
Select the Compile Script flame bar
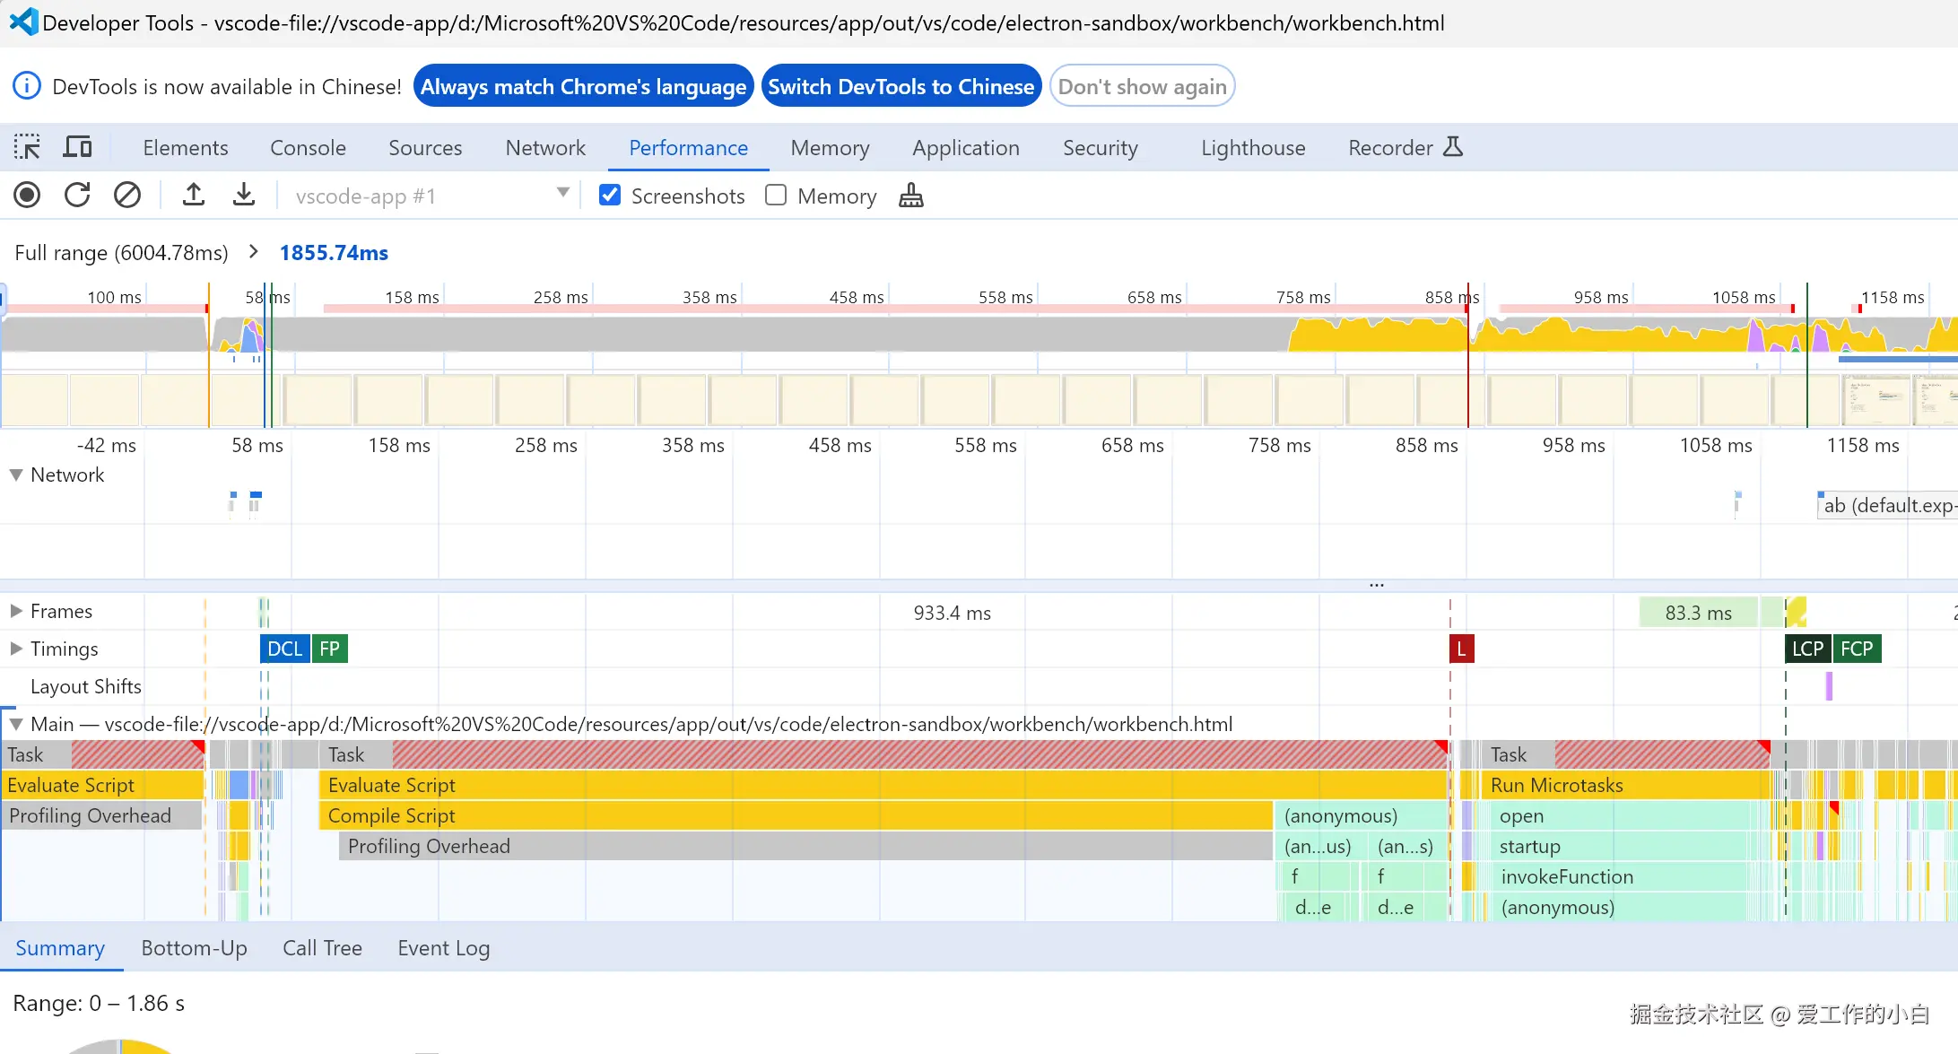click(x=795, y=815)
